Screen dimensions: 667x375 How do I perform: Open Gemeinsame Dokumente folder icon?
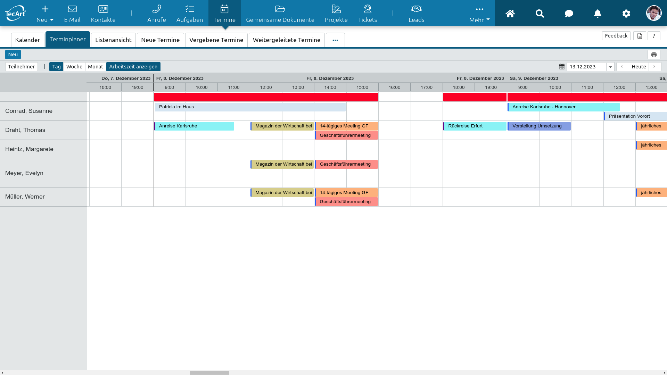(x=280, y=9)
